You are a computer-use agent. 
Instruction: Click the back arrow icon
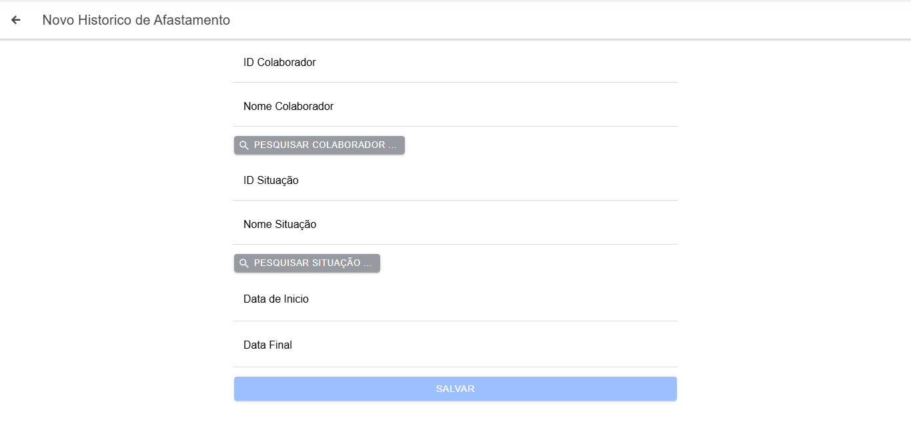[x=16, y=20]
